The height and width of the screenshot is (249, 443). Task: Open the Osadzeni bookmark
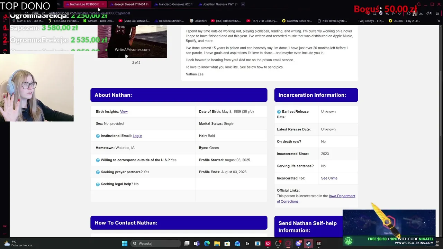tap(198, 21)
